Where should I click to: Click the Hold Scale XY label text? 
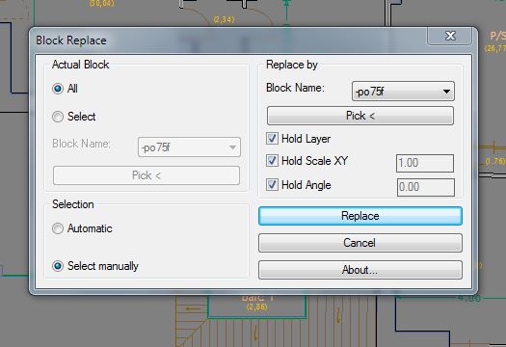click(314, 160)
